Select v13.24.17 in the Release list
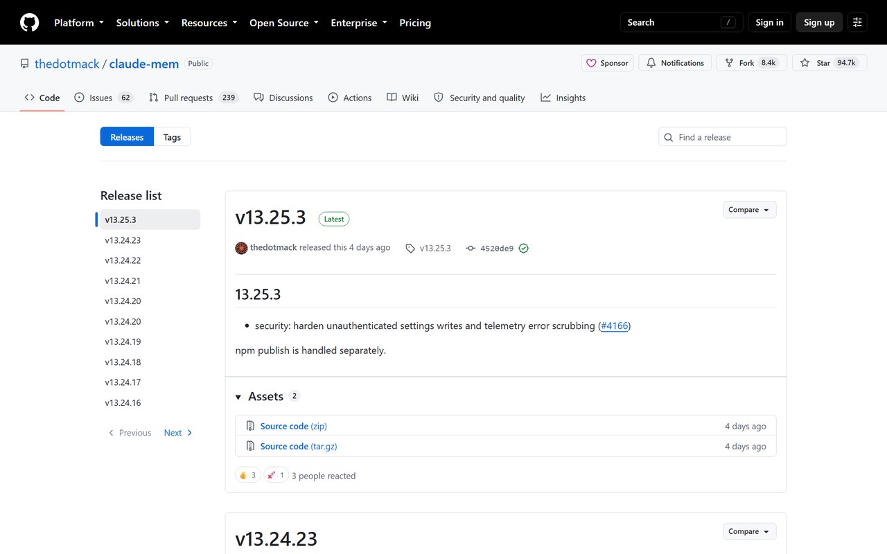This screenshot has height=554, width=887. click(150, 382)
